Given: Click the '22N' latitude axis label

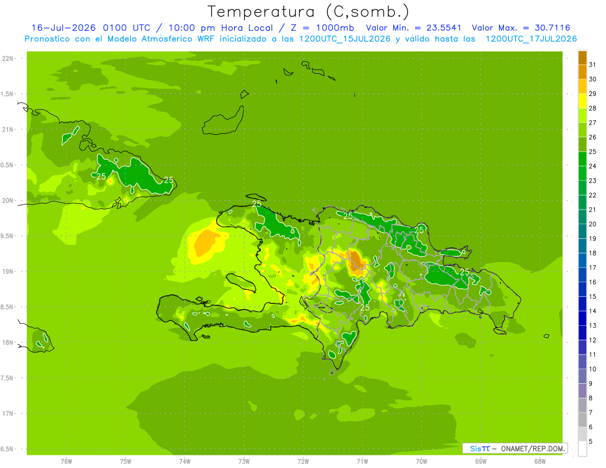Looking at the screenshot, I should [x=9, y=59].
